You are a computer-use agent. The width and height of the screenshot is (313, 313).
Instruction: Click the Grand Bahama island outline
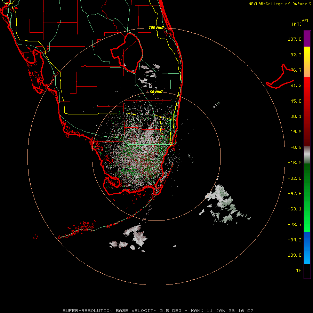coord(280,77)
